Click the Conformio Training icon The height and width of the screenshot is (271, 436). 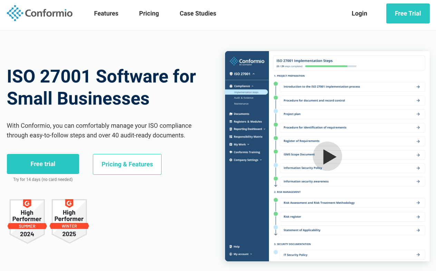tap(231, 152)
